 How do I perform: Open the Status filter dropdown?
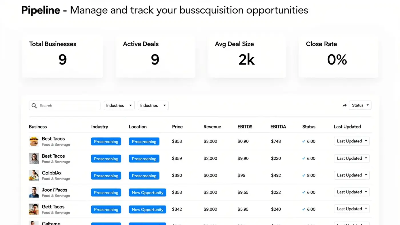tap(360, 105)
